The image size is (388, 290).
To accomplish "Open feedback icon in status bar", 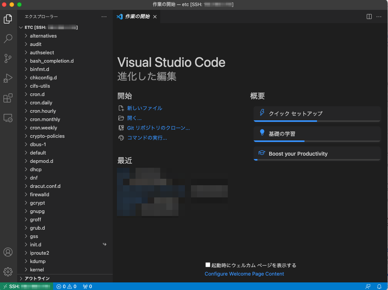I will (368, 287).
